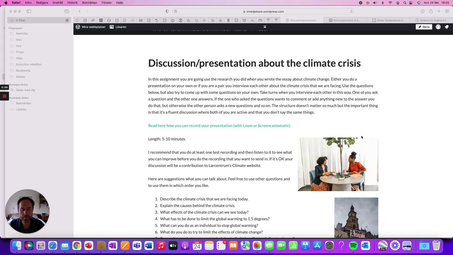Screen dimensions: 453x255
Task: Open the WordPress Läsaren reader
Action: (x=118, y=27)
